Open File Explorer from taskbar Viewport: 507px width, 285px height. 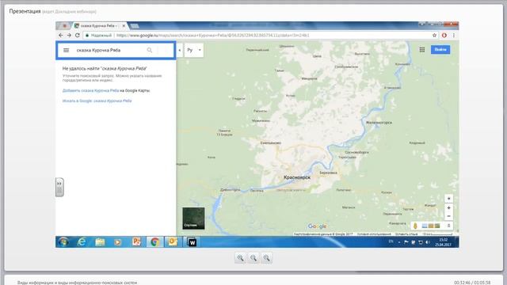(100, 241)
